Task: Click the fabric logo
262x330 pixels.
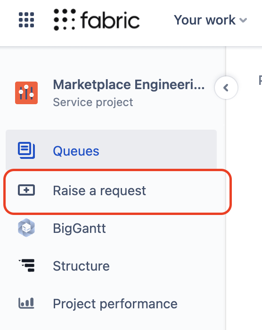Action: point(97,20)
